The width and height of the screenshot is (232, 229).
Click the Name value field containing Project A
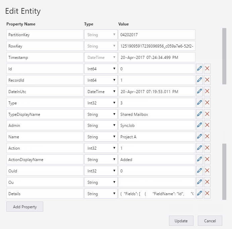coord(157,137)
